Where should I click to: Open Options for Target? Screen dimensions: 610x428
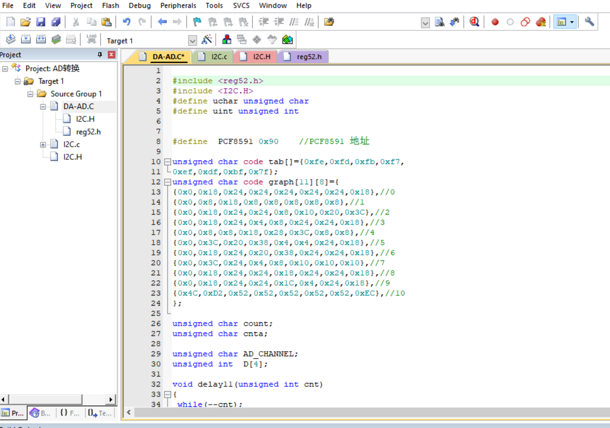[207, 39]
